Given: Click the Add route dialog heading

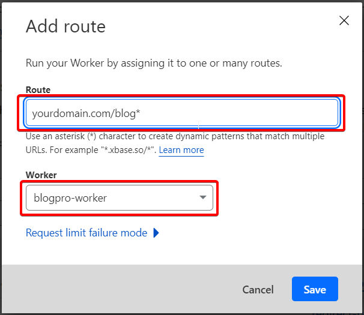Looking at the screenshot, I should [x=65, y=26].
